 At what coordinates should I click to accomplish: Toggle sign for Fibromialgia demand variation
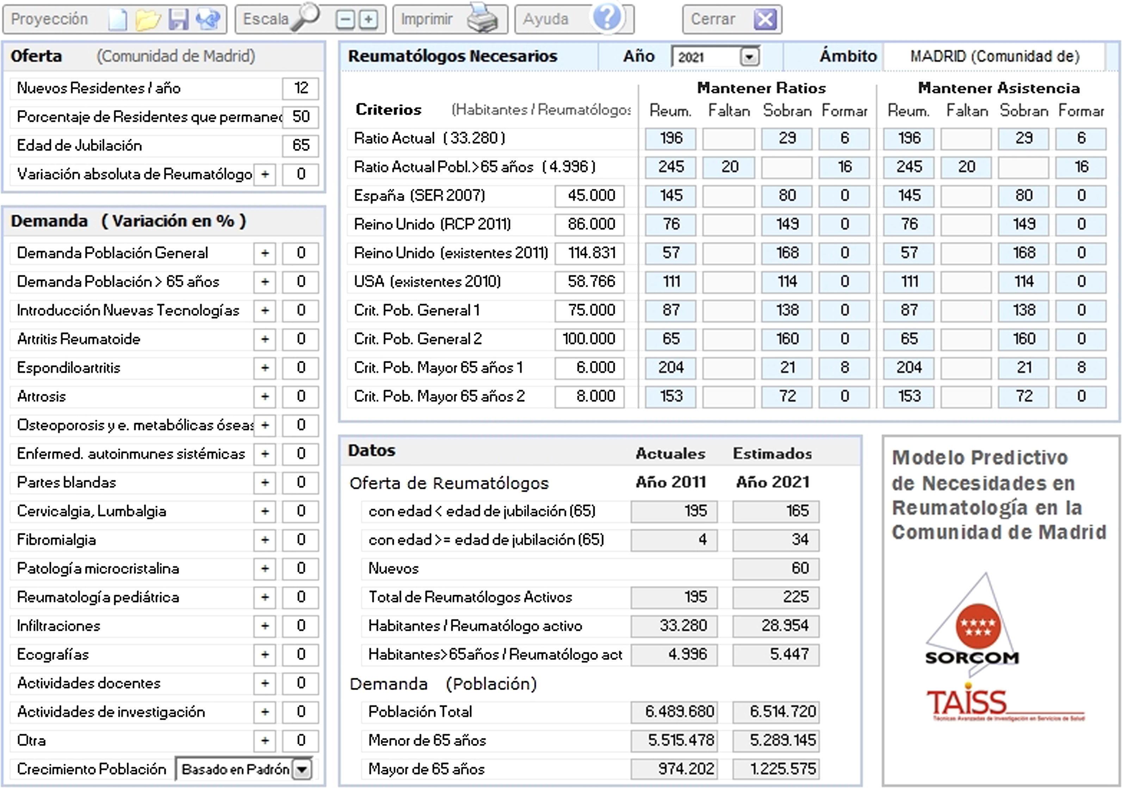tap(264, 540)
